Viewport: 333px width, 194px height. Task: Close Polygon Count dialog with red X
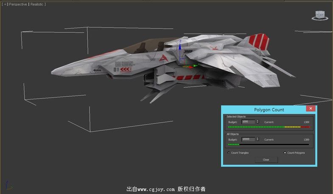[311, 109]
